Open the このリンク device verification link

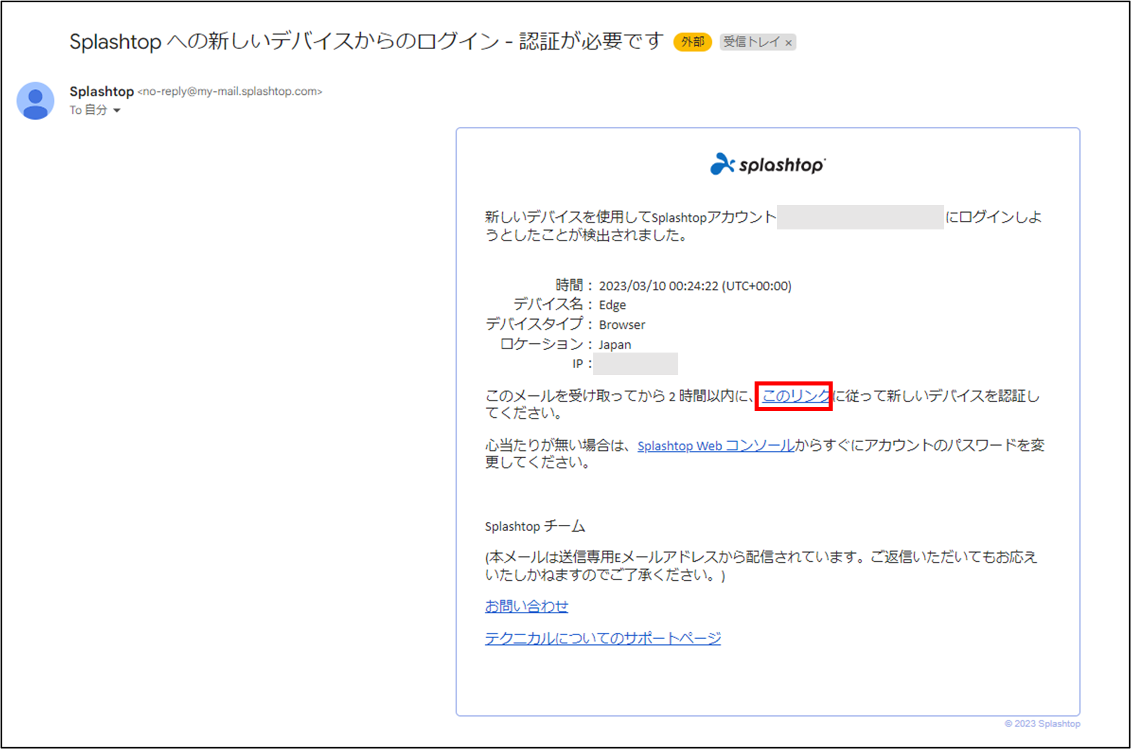[x=796, y=396]
